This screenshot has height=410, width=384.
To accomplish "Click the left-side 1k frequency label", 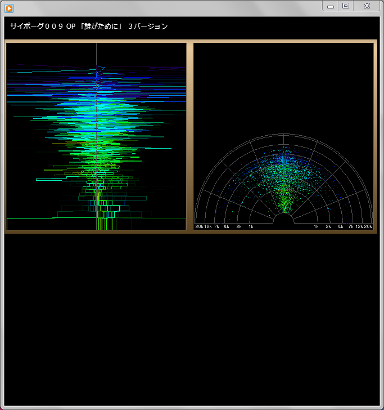I will (x=251, y=226).
